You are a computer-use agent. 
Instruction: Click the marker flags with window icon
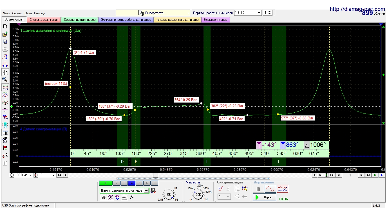tap(5, 117)
